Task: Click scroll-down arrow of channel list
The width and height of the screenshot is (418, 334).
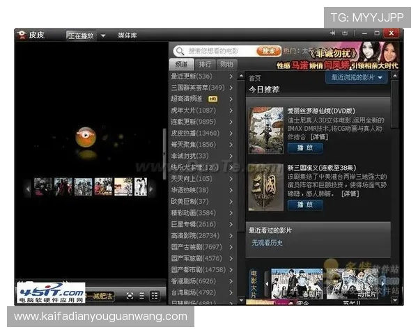Action: [x=241, y=301]
